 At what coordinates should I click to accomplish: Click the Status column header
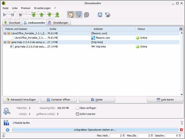pos(158,29)
